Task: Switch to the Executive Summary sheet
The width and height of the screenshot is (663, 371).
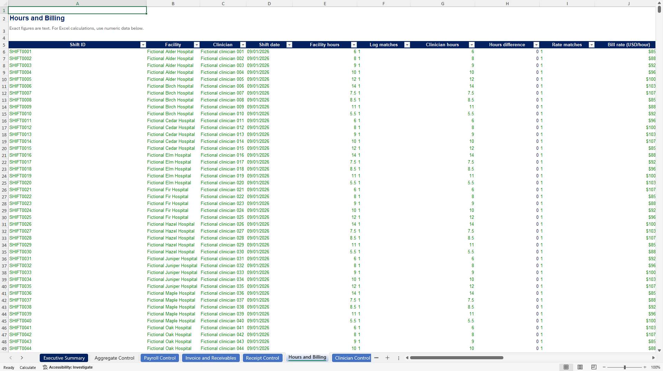Action: click(64, 358)
